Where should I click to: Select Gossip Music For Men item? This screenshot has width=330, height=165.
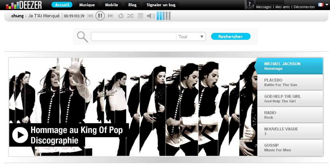tap(290, 148)
